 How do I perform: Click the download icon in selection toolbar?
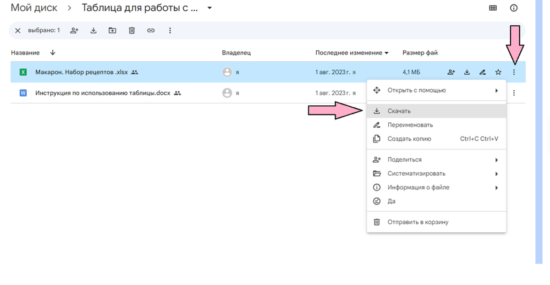pos(93,31)
